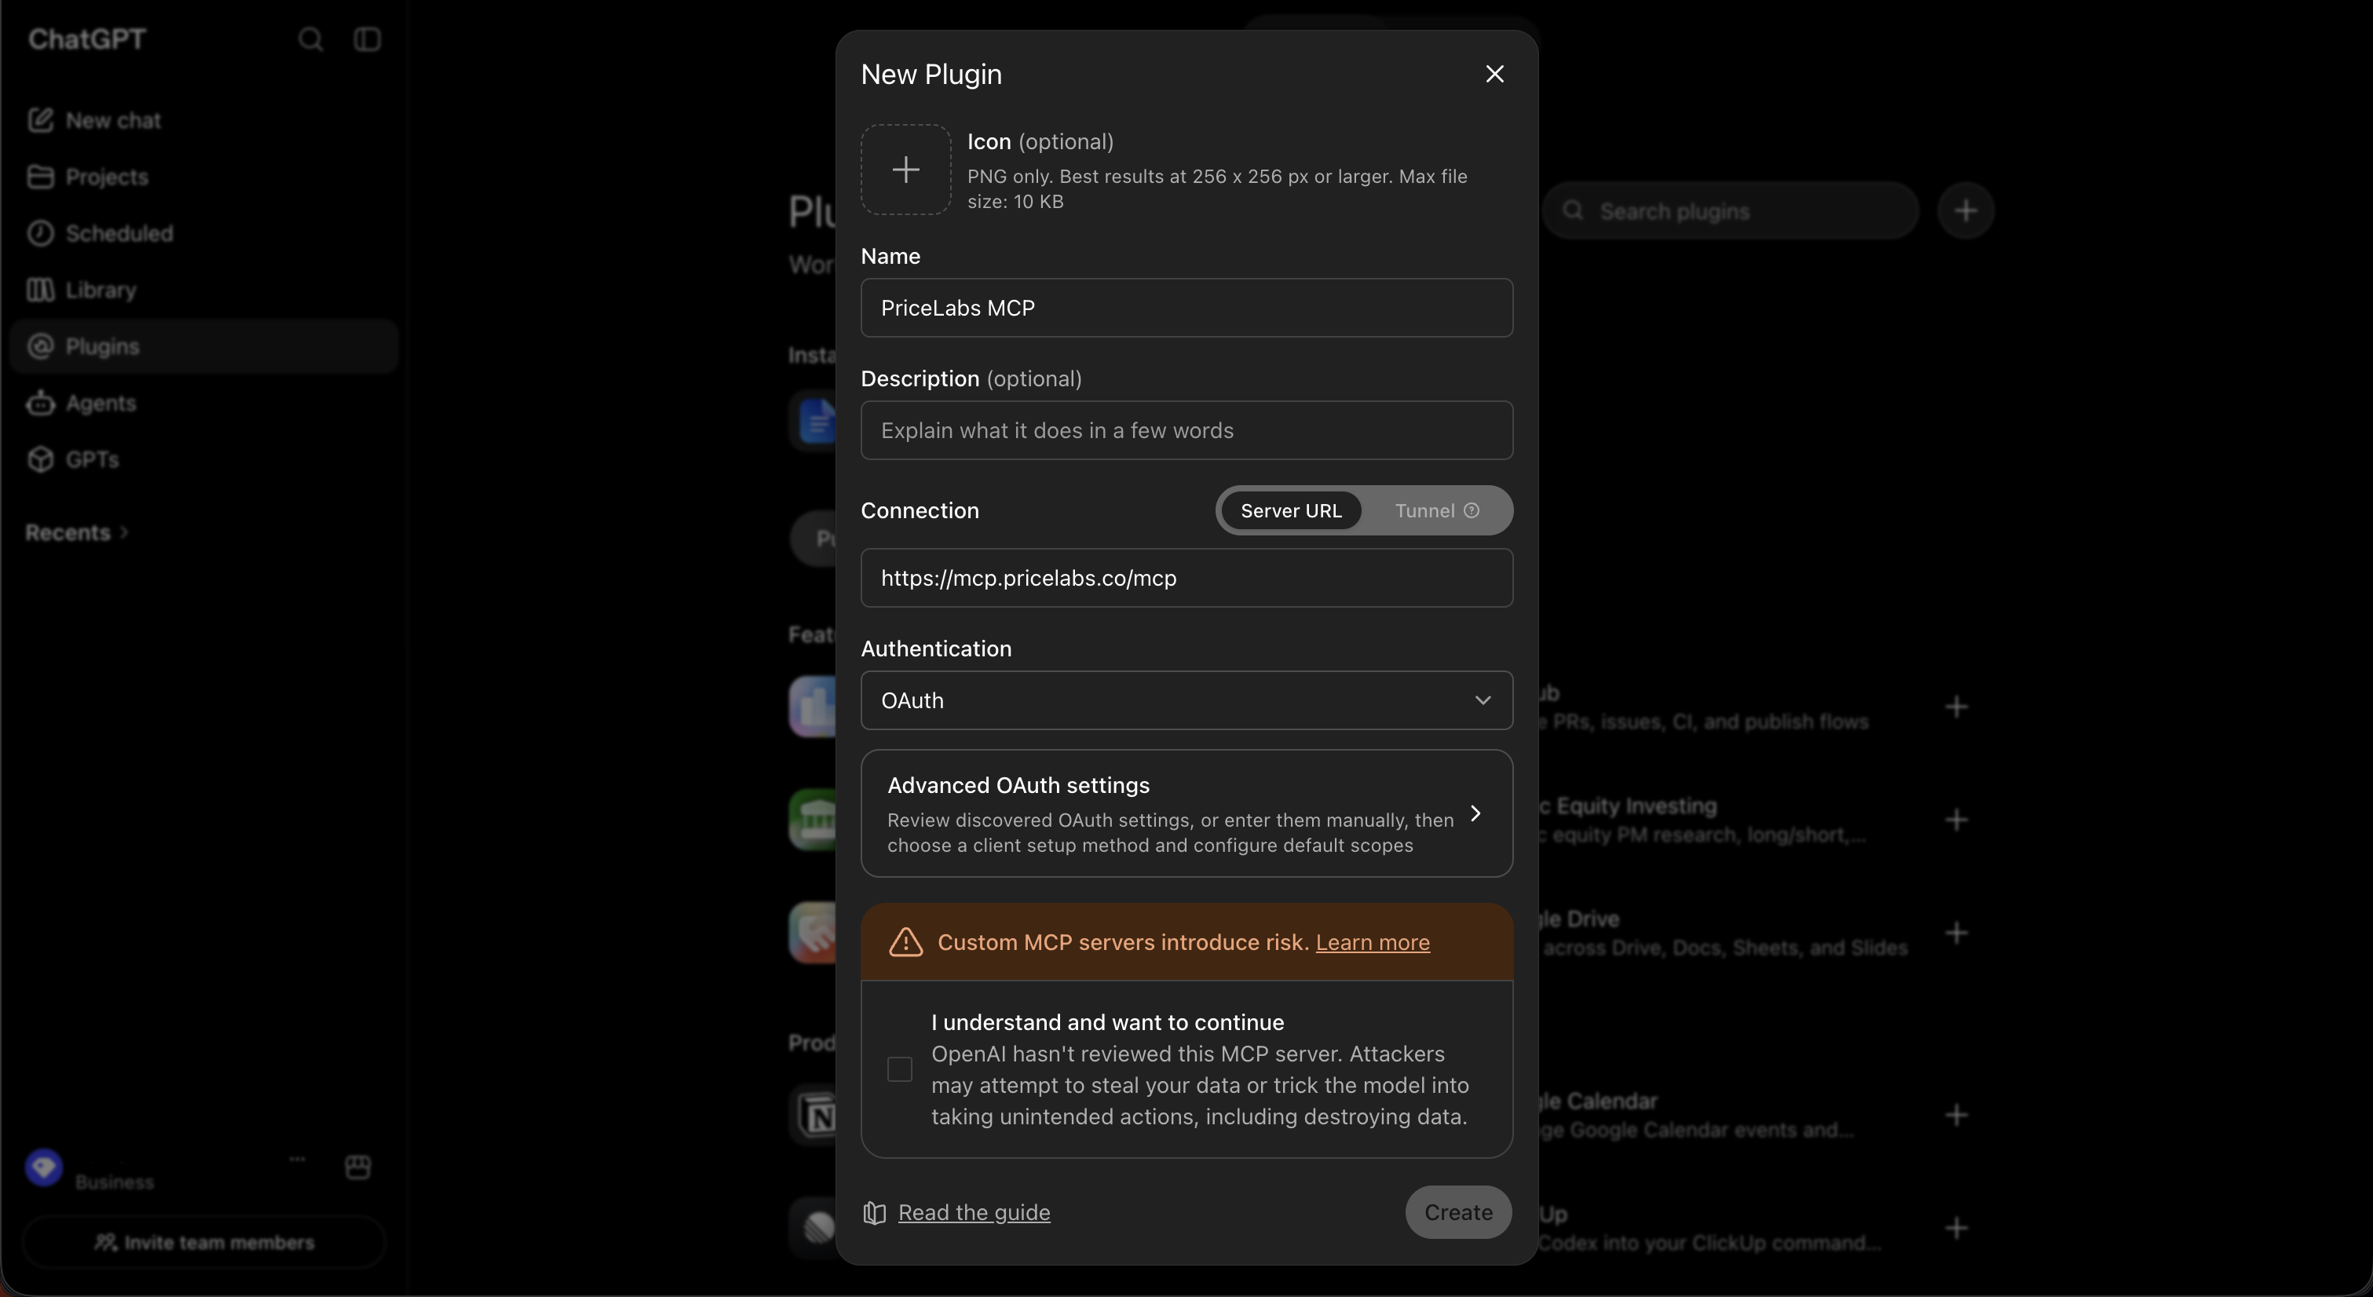The image size is (2373, 1297).
Task: Open Agents in sidebar
Action: click(x=203, y=403)
